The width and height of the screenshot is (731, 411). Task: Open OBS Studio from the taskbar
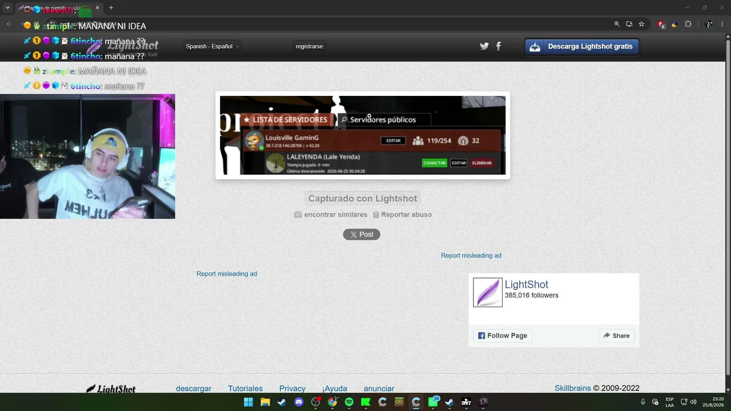pos(315,402)
